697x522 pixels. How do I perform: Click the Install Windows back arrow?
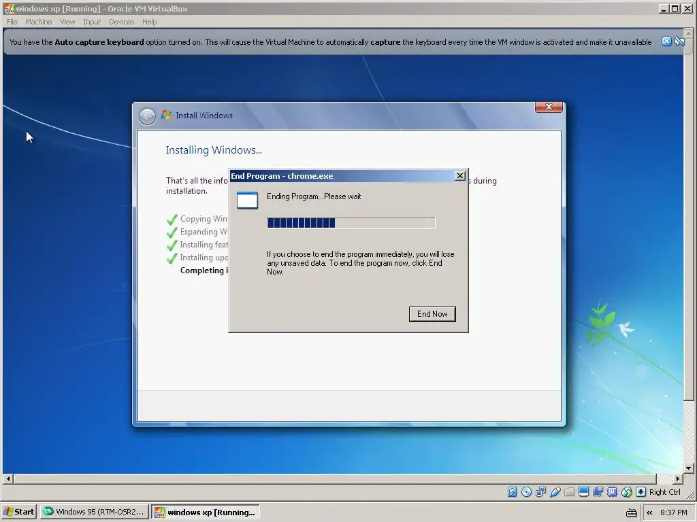coord(147,116)
